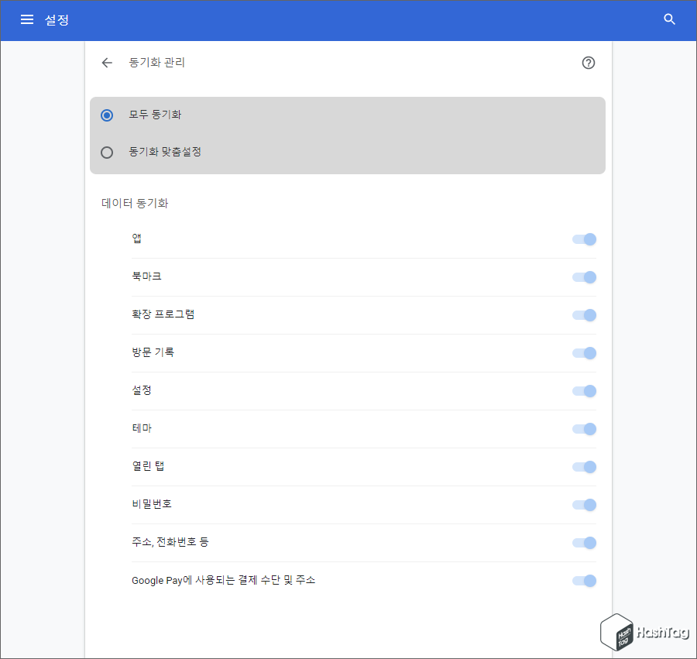Go back using the back arrow

[x=107, y=63]
